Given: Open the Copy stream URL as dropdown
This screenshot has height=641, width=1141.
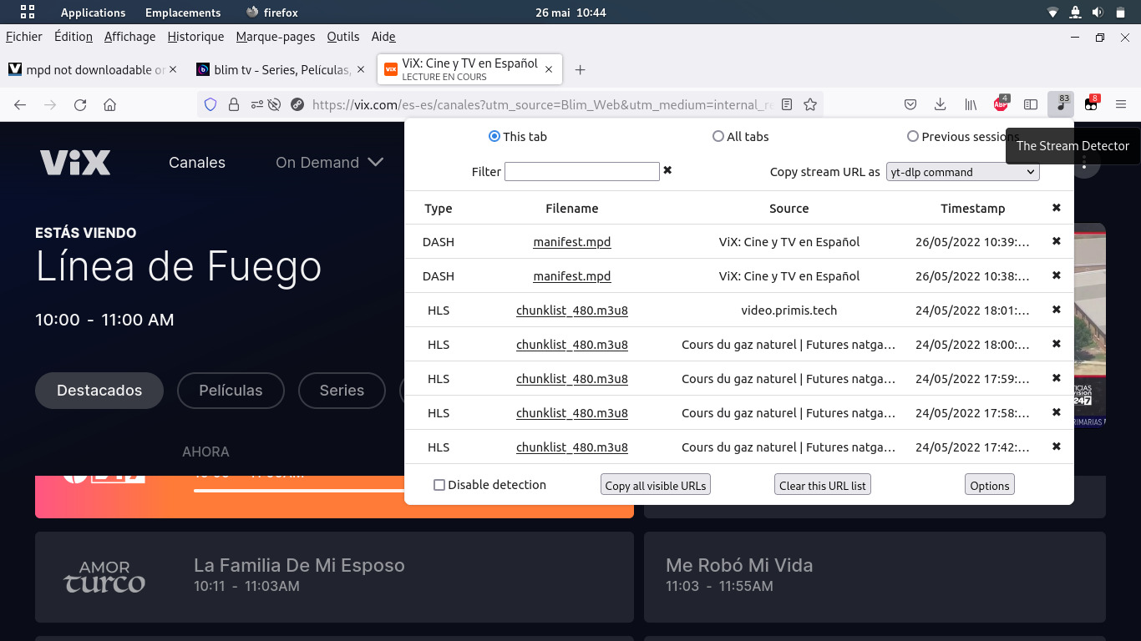Looking at the screenshot, I should coord(962,172).
